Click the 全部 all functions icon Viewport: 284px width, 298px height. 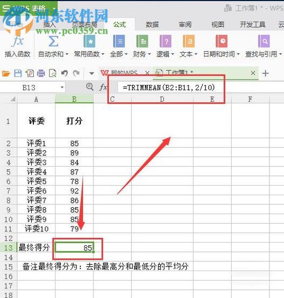click(x=119, y=41)
